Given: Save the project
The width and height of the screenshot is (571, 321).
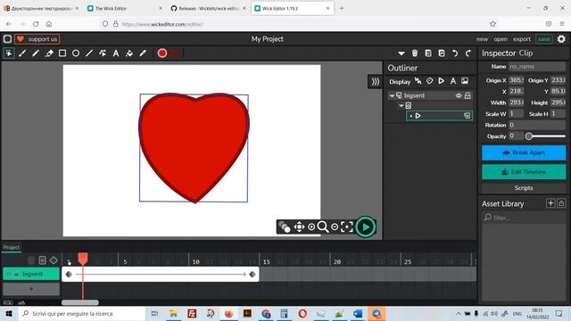Looking at the screenshot, I should pos(543,39).
